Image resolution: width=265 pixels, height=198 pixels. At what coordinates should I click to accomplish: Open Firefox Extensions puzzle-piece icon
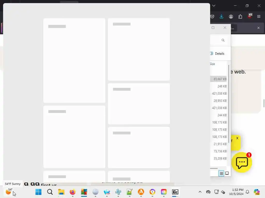click(240, 16)
